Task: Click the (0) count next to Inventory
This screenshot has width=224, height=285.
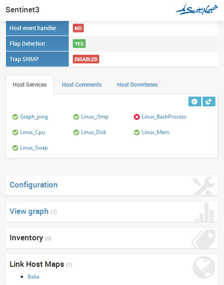Action: [x=48, y=238]
